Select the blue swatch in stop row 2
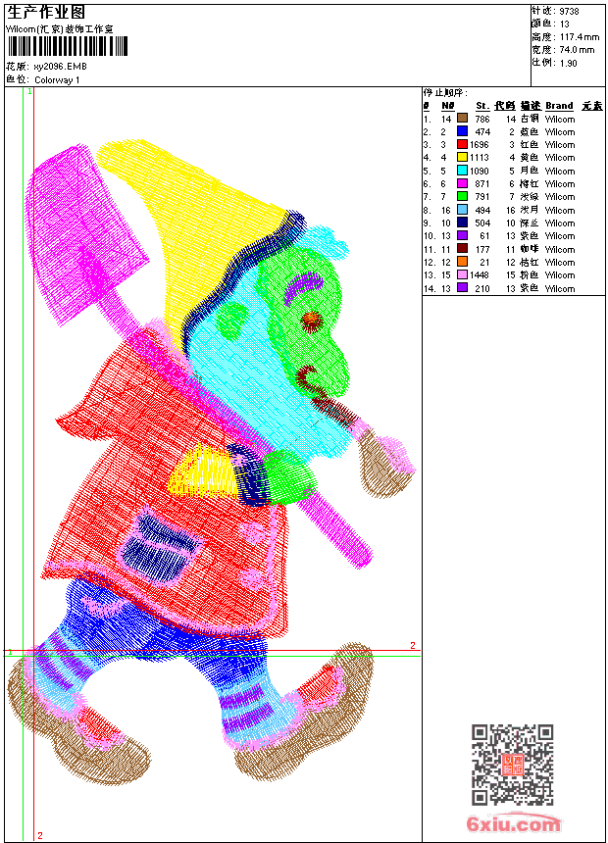The height and width of the screenshot is (843, 608). pos(462,131)
